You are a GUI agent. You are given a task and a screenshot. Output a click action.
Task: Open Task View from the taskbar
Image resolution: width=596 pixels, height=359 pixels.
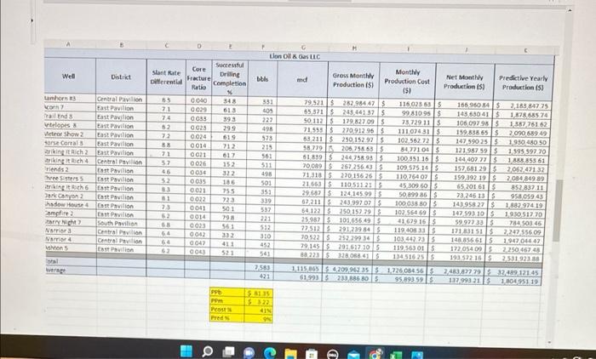click(228, 352)
